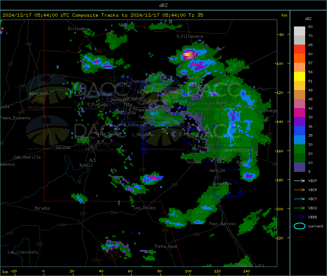Viewport: 327px width, 276px height.
Task: Click the 'Nihuil' map label
Action: [86, 165]
